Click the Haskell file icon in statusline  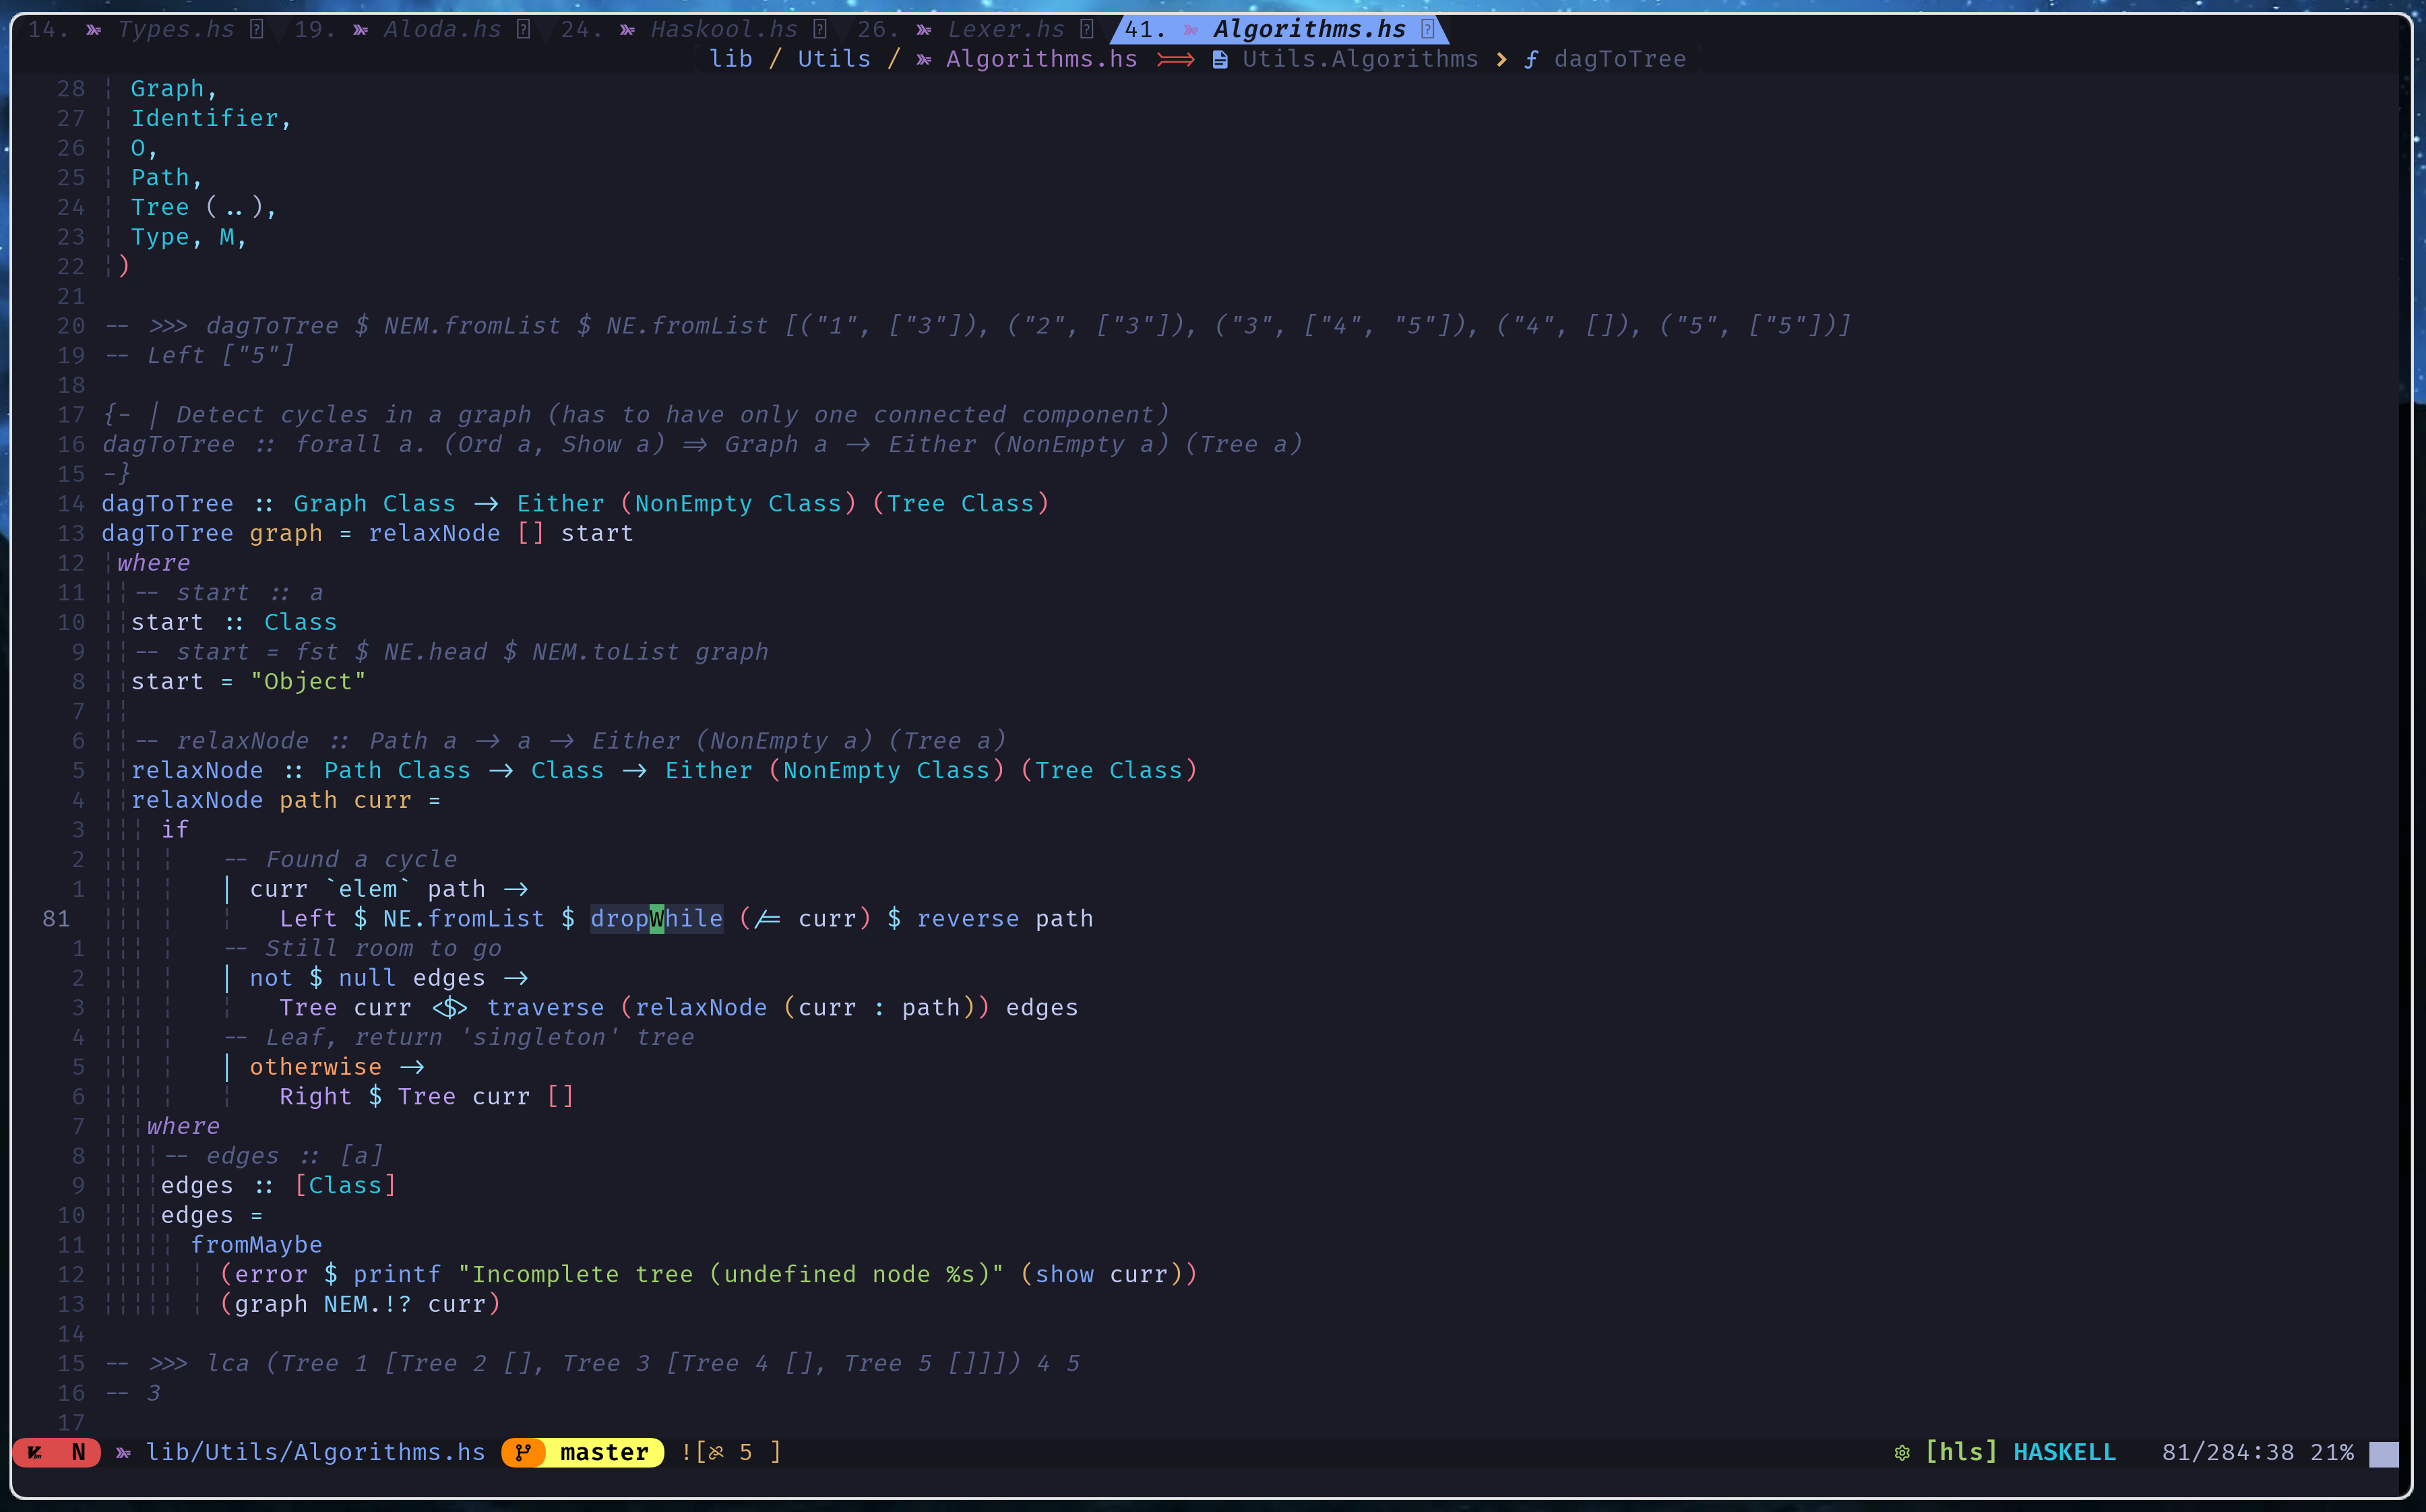[124, 1452]
